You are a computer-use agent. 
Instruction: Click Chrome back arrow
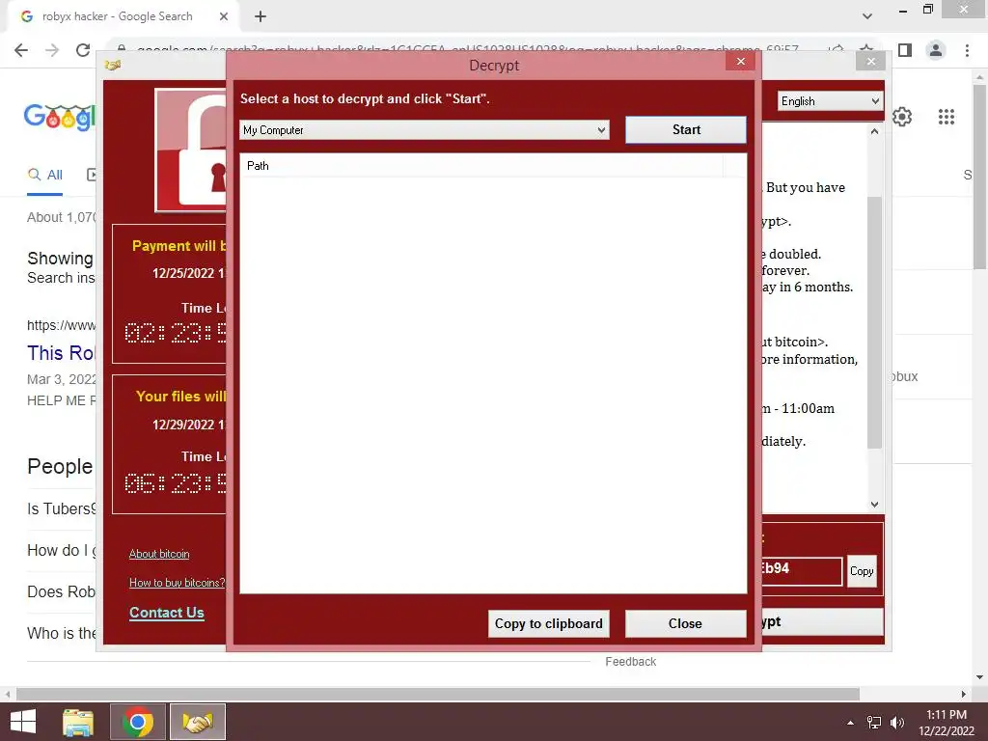tap(21, 50)
